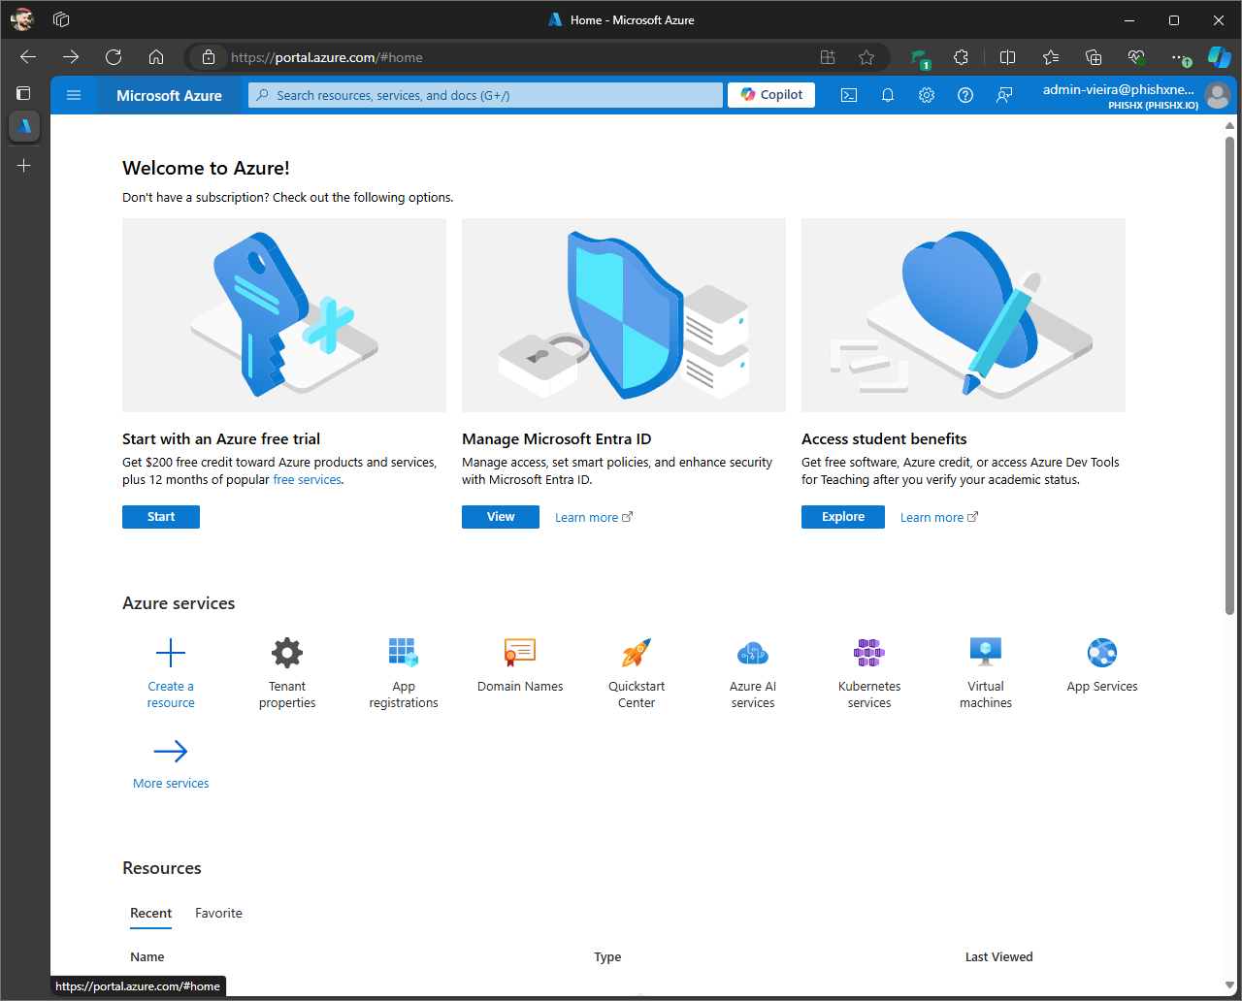
Task: Click the browser forward arrow
Action: [x=71, y=57]
